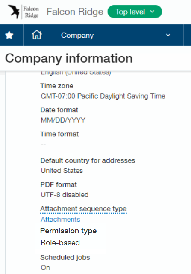
Task: Click the United States default country value
Action: [x=62, y=171]
